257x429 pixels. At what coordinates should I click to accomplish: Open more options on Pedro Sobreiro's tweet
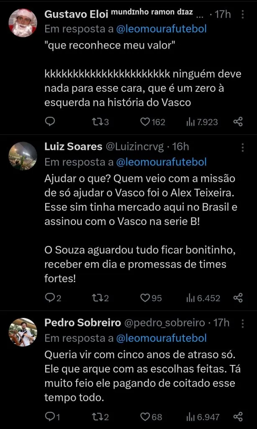(243, 323)
